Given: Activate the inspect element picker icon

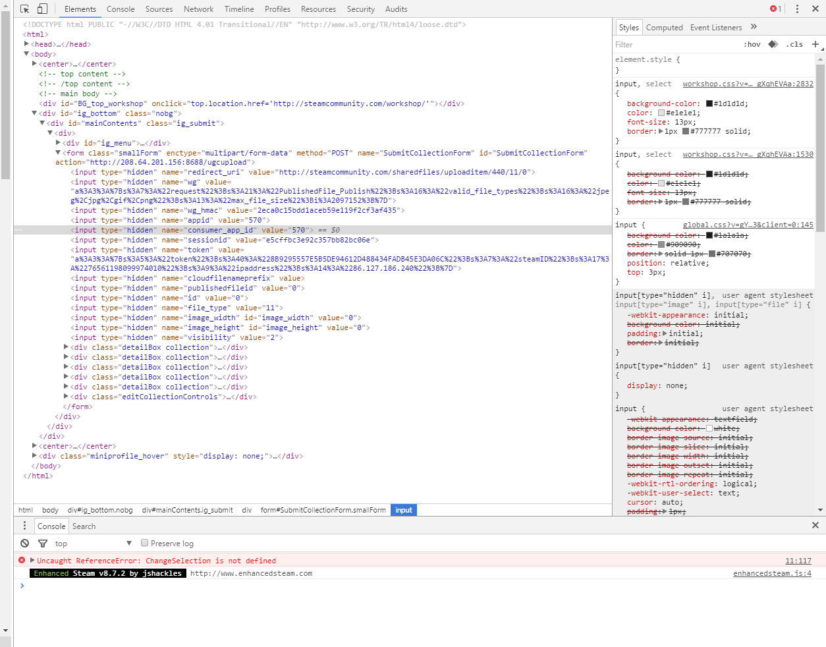Looking at the screenshot, I should [24, 9].
